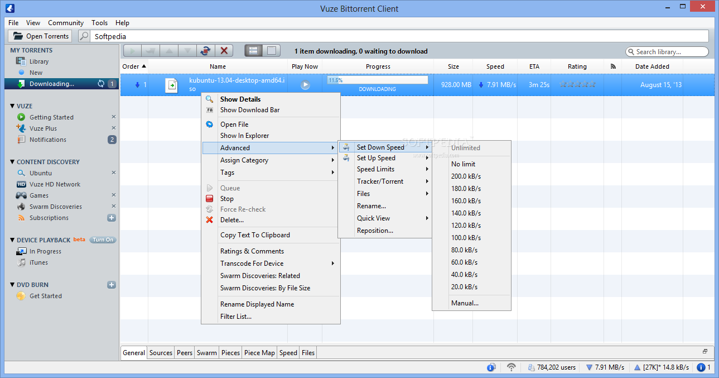Viewport: 719px width, 378px height.
Task: Select New under My Torrents
Action: [36, 73]
